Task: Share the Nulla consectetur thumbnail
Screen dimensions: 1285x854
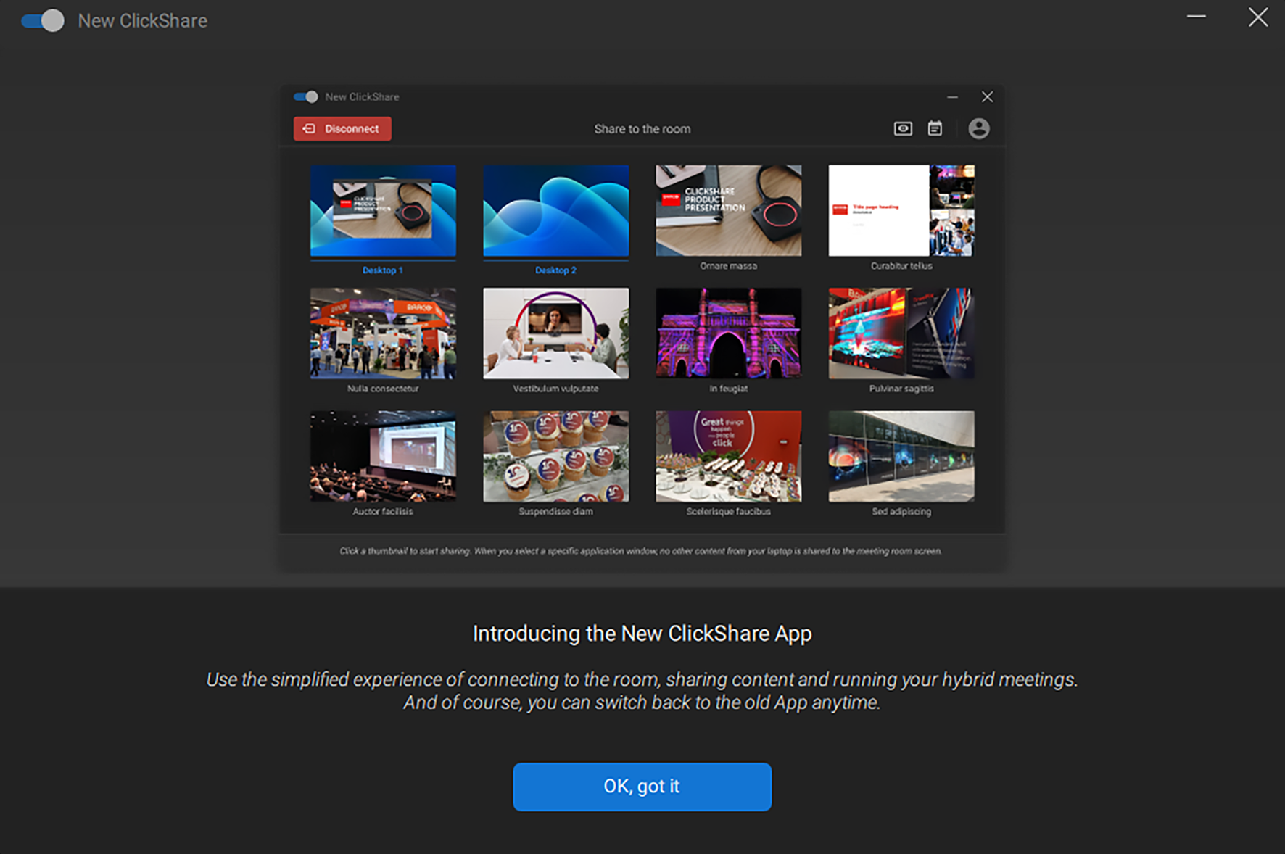Action: (x=383, y=333)
